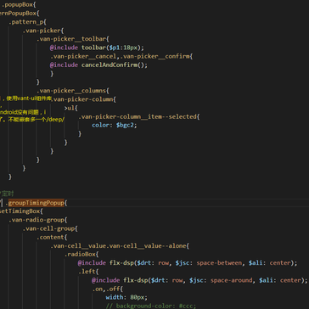Click the .on,.off{ selector line
Viewport: 309px width, 309px height.
tap(108, 289)
